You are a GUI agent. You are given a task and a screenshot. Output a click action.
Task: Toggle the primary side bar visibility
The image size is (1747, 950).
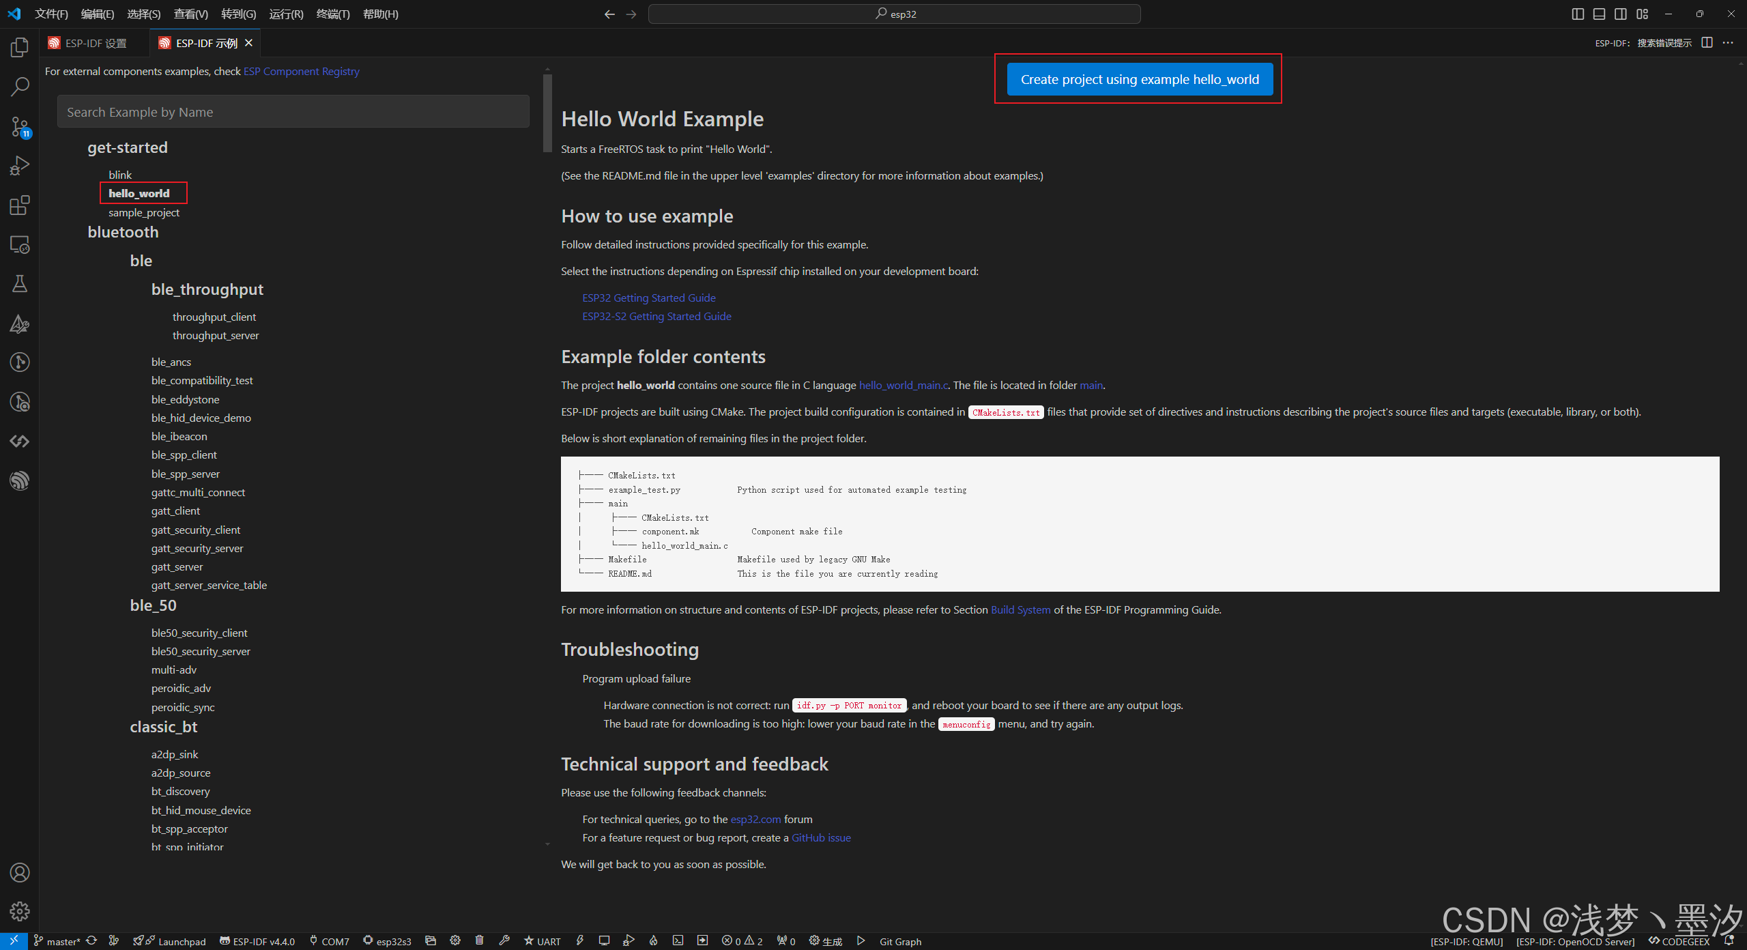tap(1578, 14)
